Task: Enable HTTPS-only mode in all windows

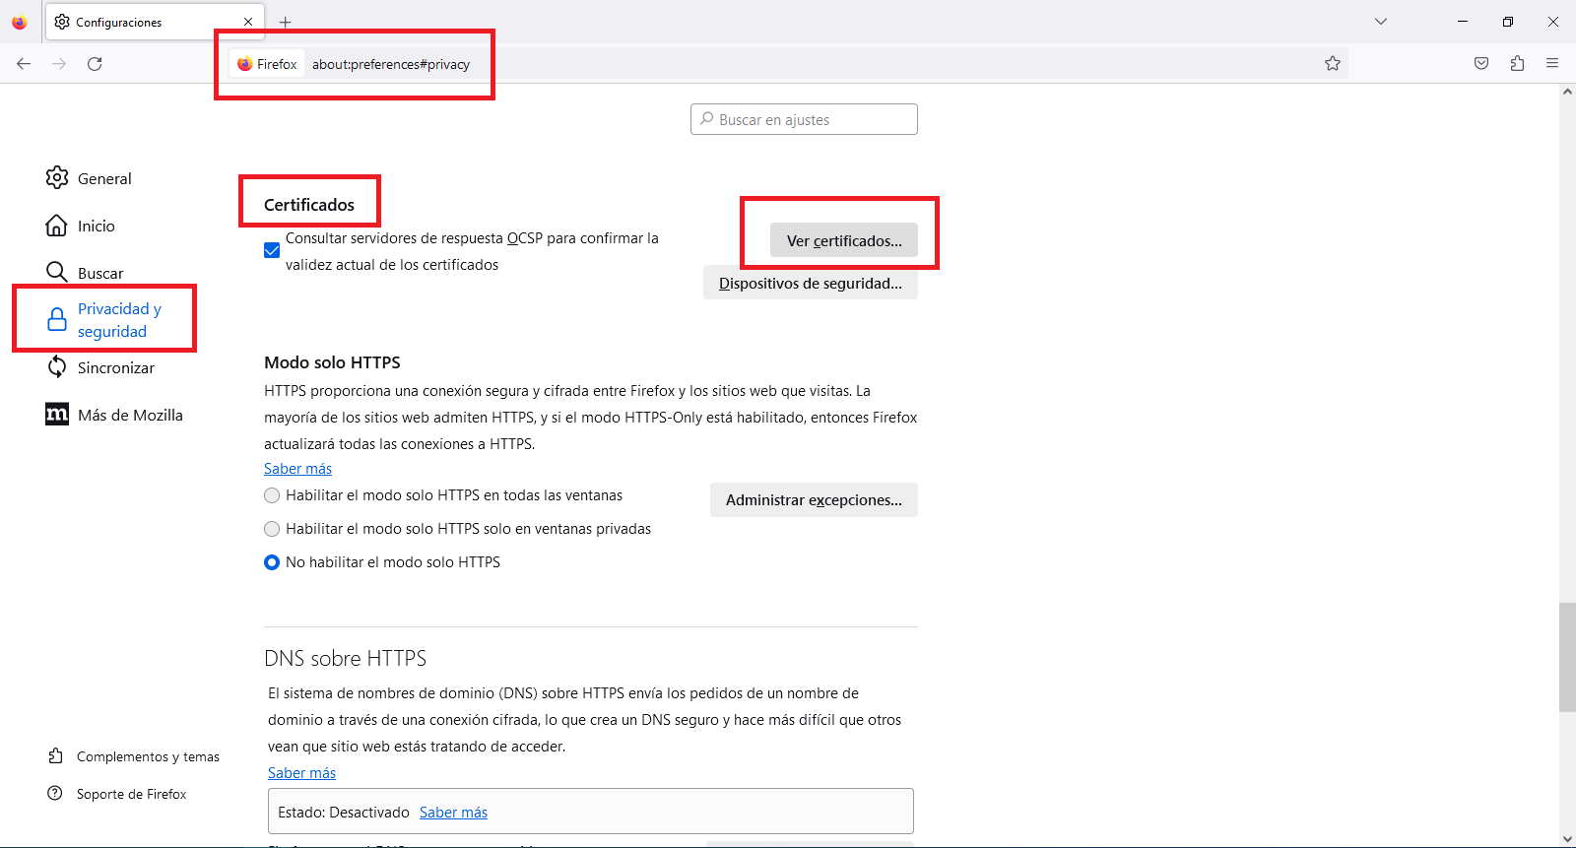Action: click(x=272, y=495)
